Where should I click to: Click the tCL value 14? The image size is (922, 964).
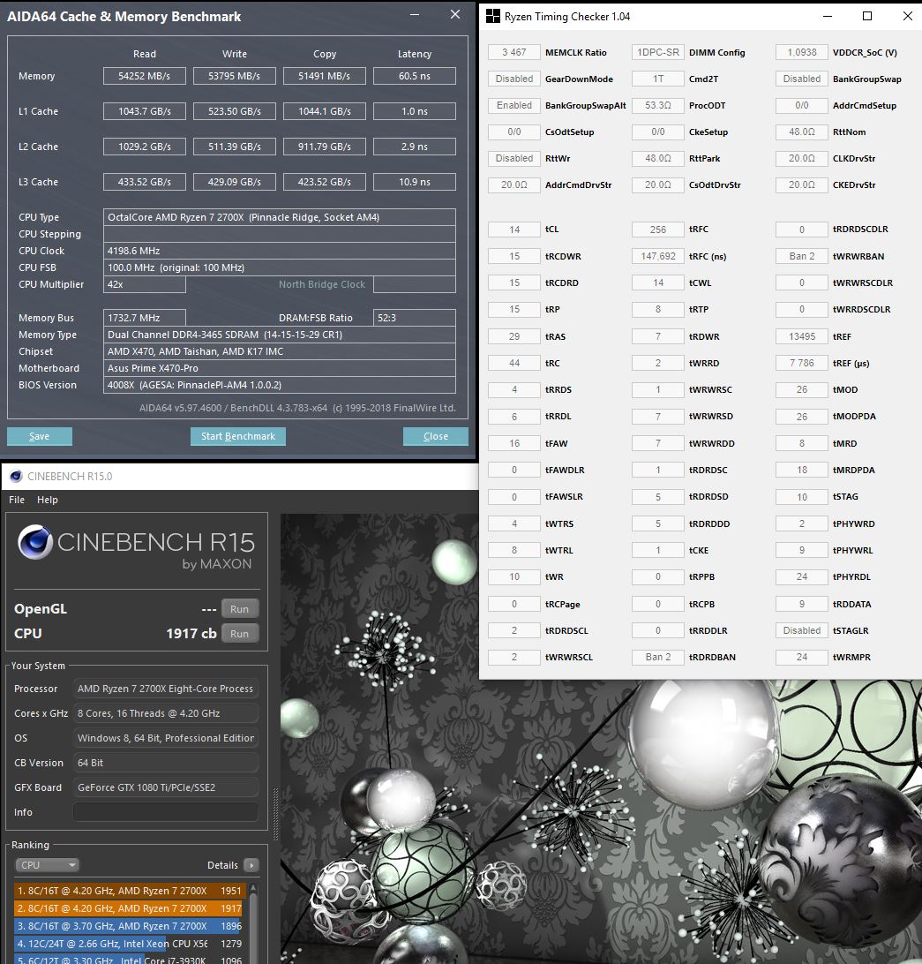click(514, 230)
